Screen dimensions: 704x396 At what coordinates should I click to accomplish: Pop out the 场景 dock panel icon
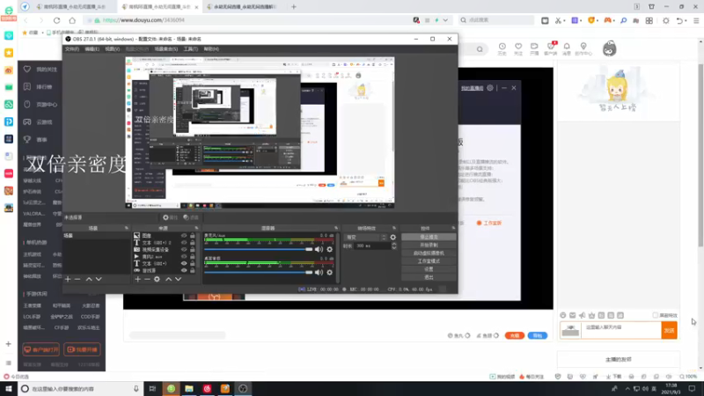(126, 228)
